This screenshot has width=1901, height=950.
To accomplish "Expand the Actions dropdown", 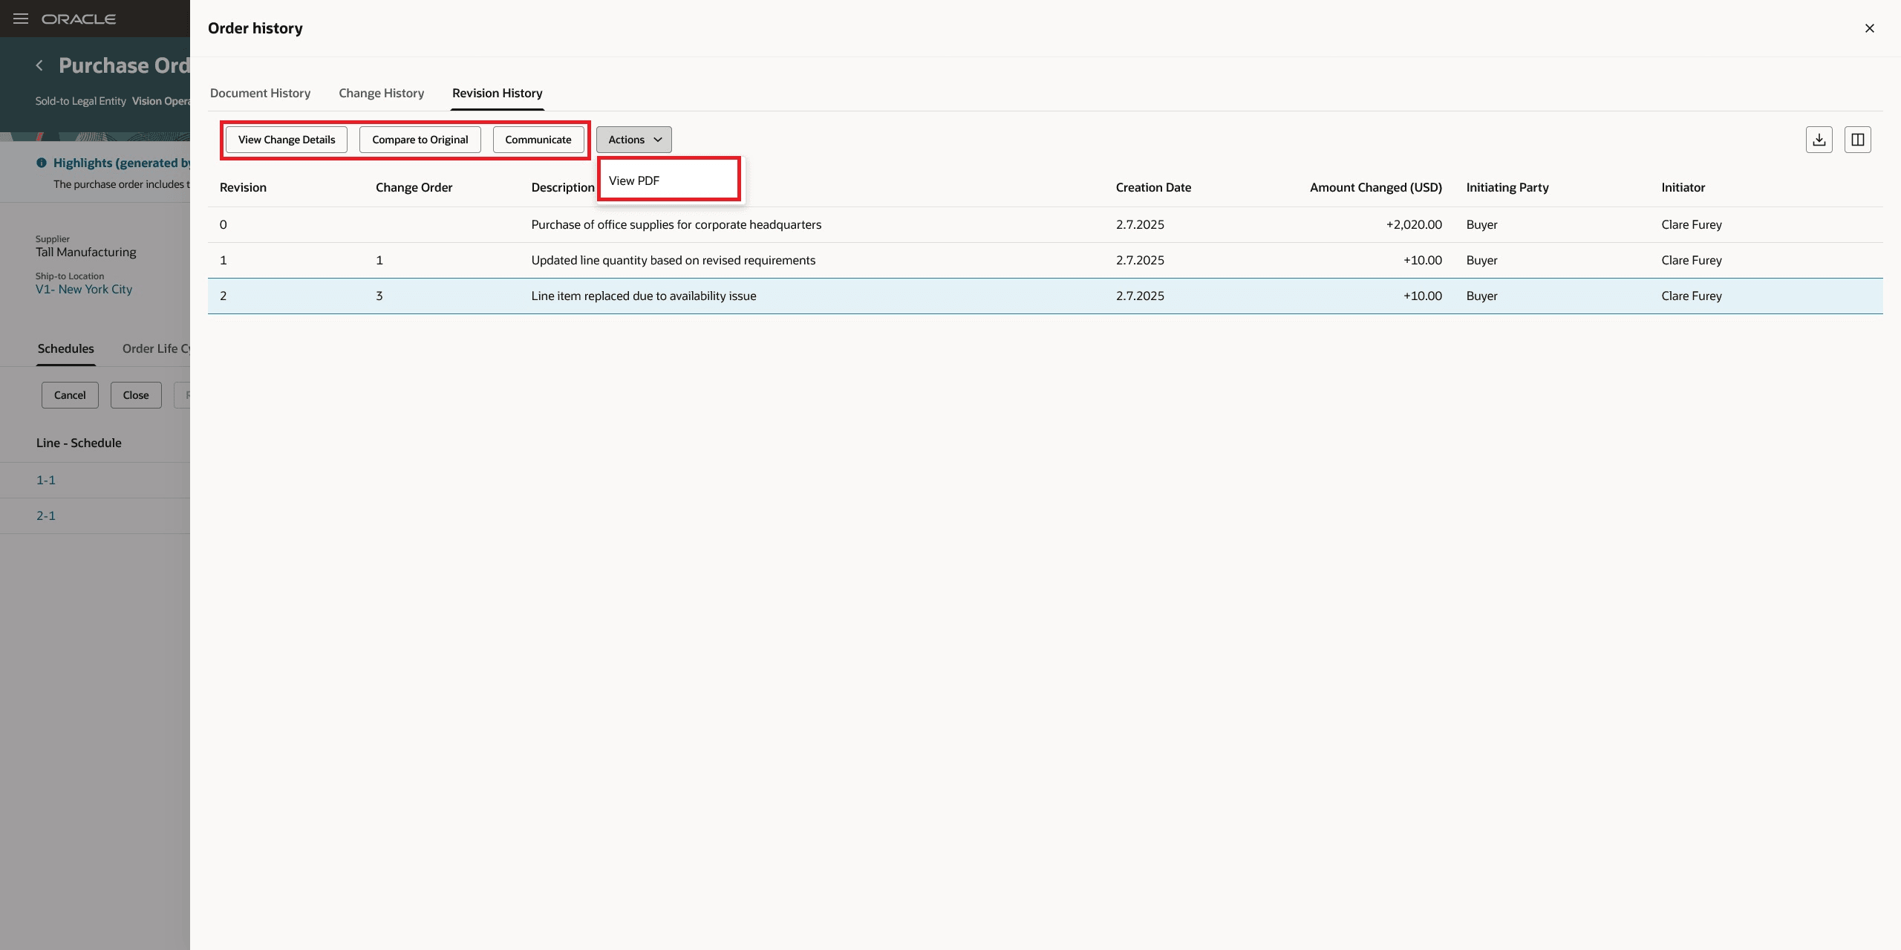I will 633,140.
